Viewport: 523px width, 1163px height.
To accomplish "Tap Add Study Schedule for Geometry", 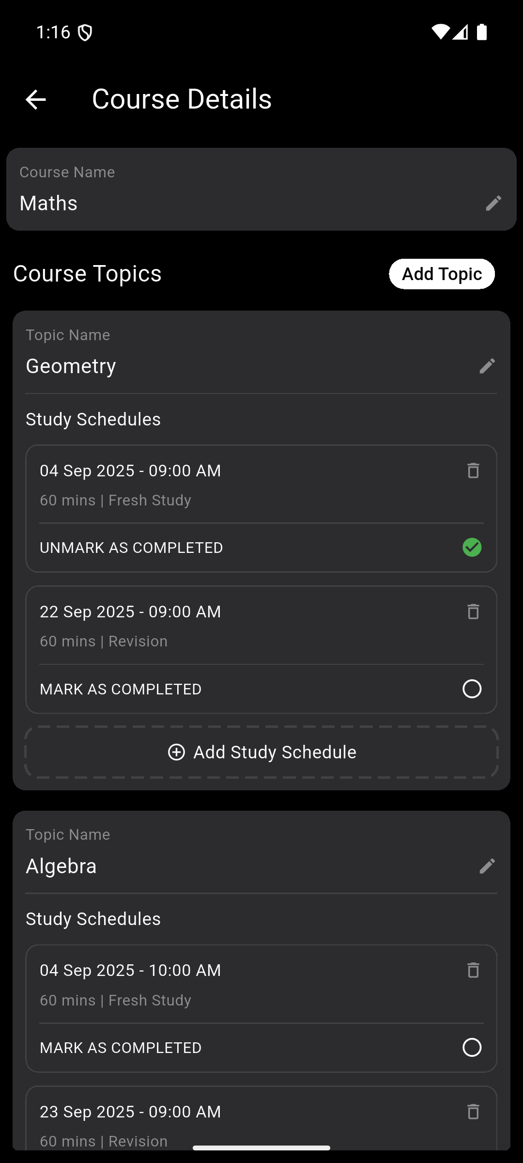I will [261, 752].
